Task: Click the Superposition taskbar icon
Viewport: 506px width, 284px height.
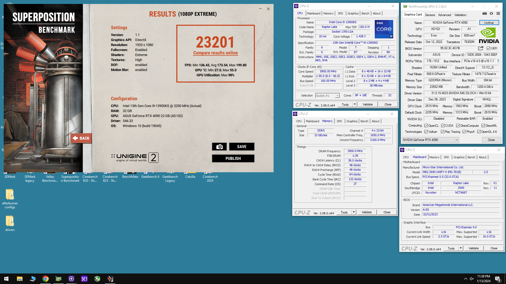Action: [110, 279]
